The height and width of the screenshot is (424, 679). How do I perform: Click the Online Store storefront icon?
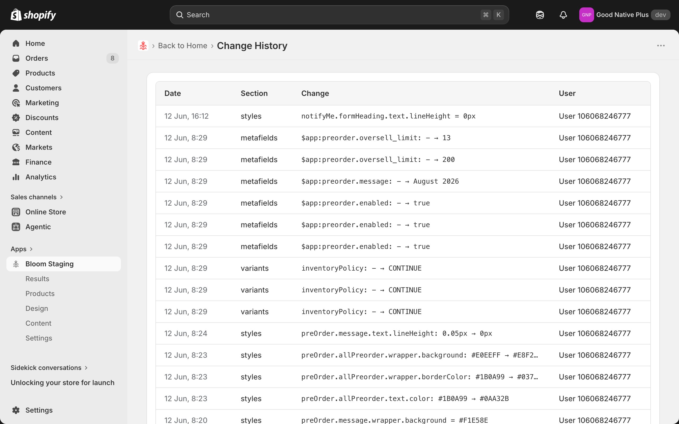(16, 212)
